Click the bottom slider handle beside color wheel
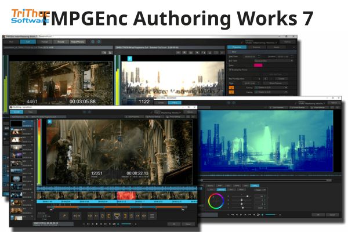Screen dimensions: 348x232 [243, 208]
